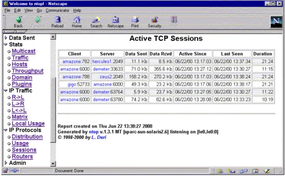This screenshot has width=285, height=176.
Task: Click the L. Deri author link
Action: coord(99,137)
